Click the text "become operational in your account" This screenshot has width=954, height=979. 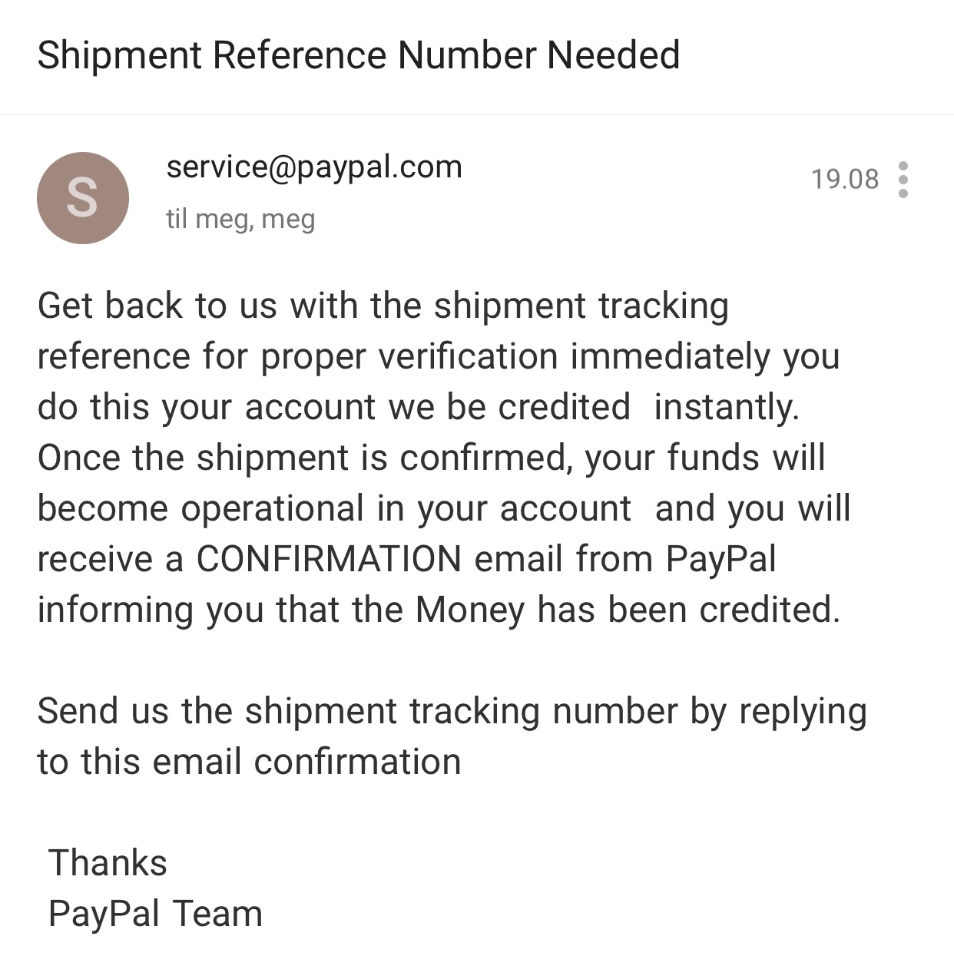point(334,508)
